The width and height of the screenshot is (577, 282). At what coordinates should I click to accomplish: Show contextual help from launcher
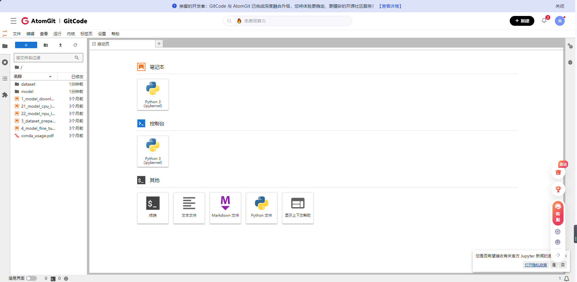click(298, 208)
